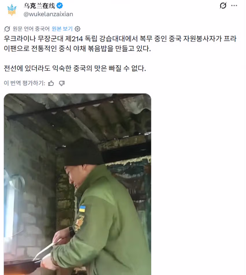The image size is (246, 275).
Task: Click the translated tweet's first paragraph
Action: click(x=120, y=44)
